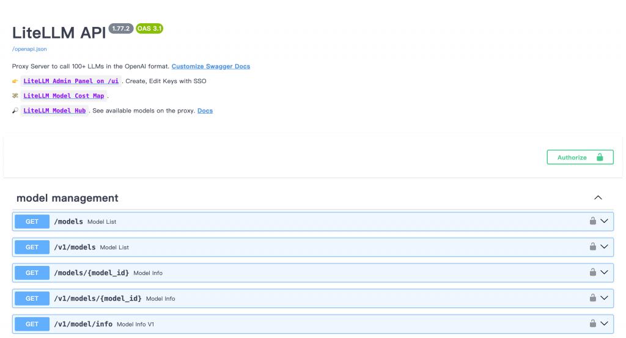Click the /v1/model/info path text

point(83,323)
